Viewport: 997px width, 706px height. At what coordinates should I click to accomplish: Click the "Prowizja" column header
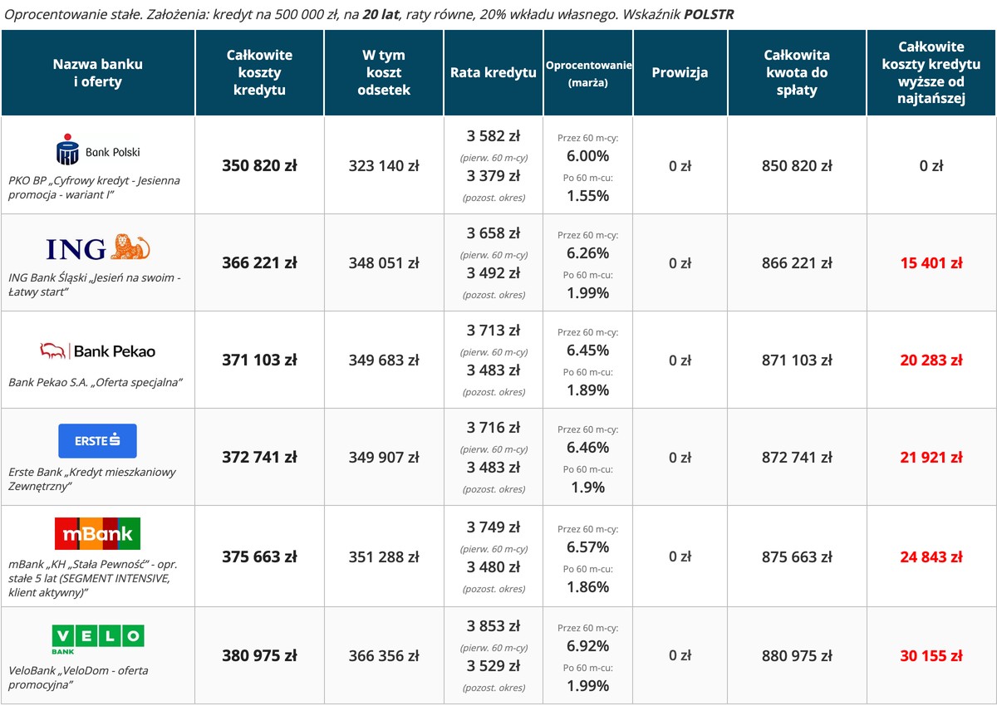tap(680, 73)
